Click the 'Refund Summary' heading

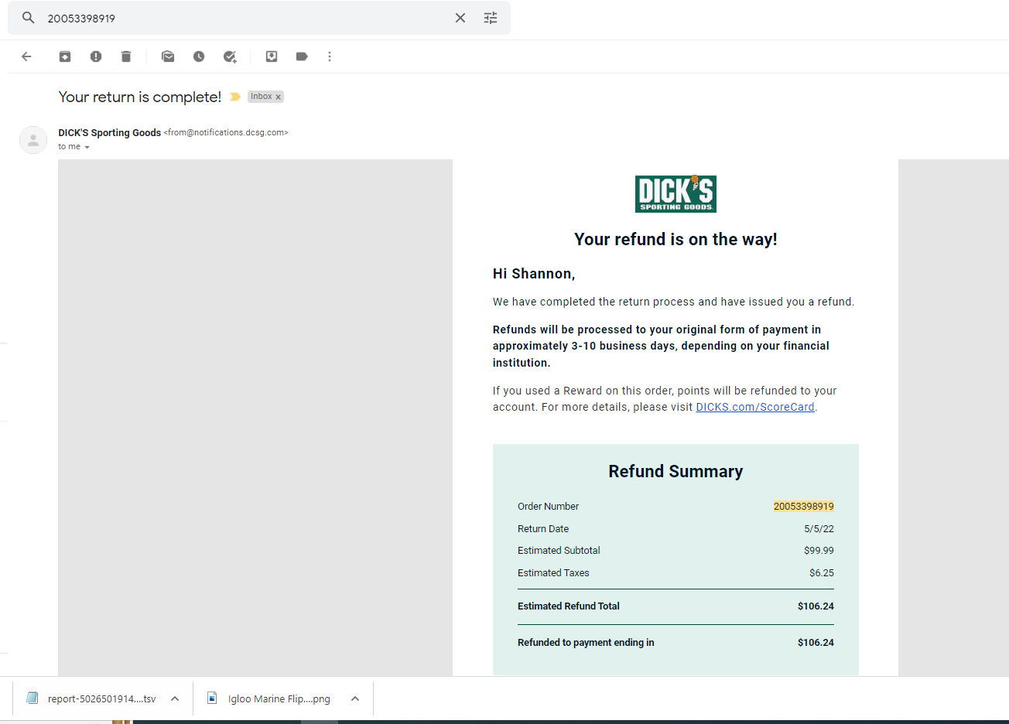tap(676, 471)
